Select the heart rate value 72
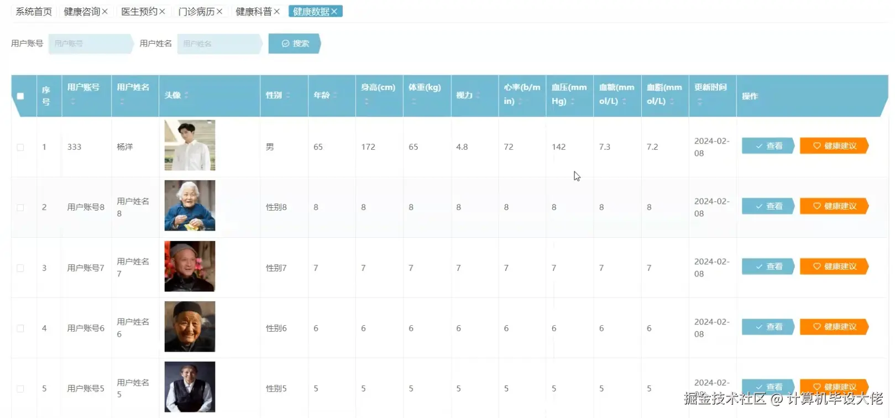This screenshot has width=895, height=418. 509,147
